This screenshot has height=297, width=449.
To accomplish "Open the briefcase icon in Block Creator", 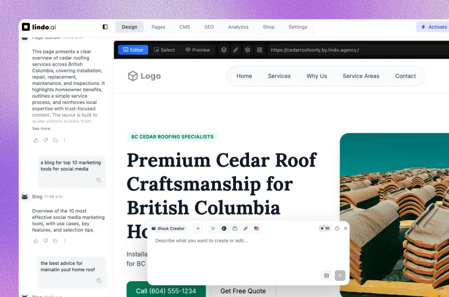I will pos(235,229).
